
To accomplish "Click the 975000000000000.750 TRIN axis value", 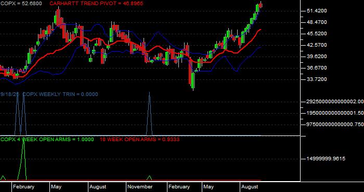I will tap(335, 125).
